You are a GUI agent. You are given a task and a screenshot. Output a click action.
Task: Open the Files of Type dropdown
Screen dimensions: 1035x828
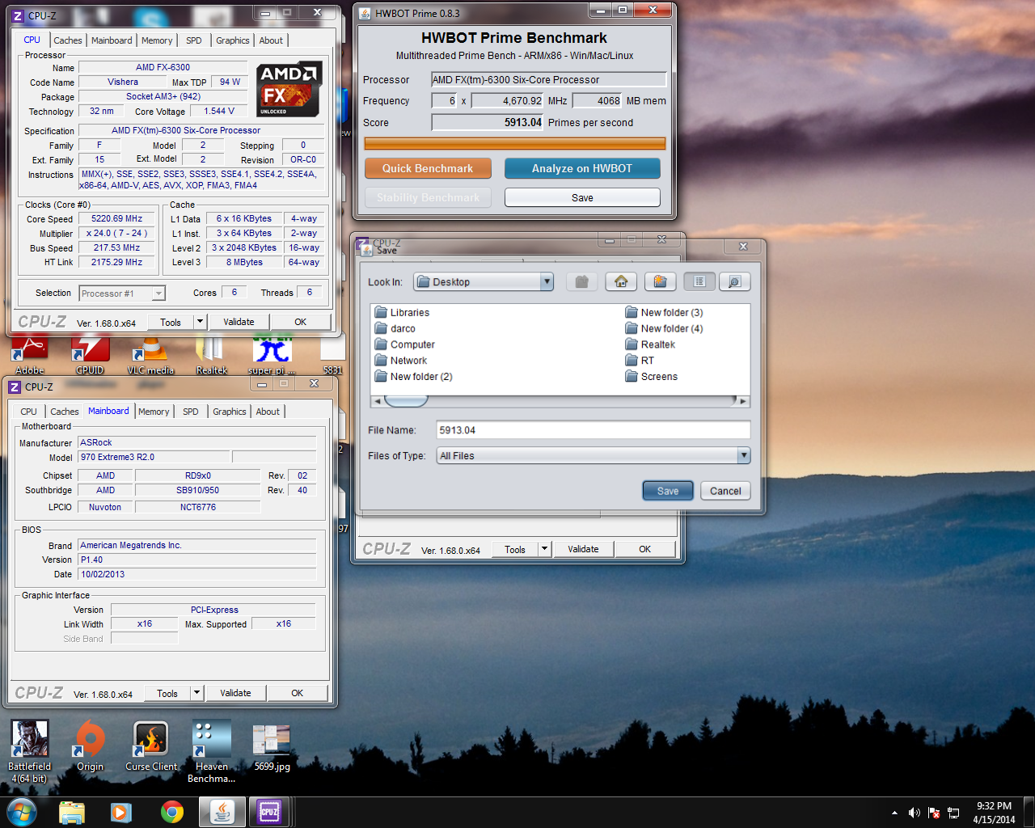744,456
